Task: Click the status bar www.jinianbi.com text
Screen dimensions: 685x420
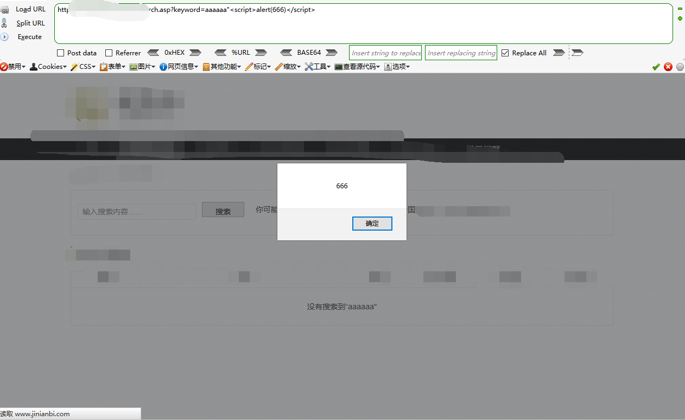Action: coord(42,414)
